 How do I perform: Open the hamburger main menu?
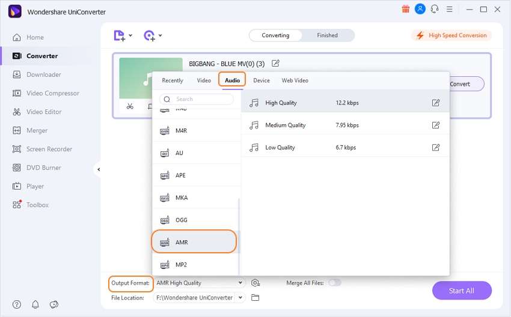[450, 9]
